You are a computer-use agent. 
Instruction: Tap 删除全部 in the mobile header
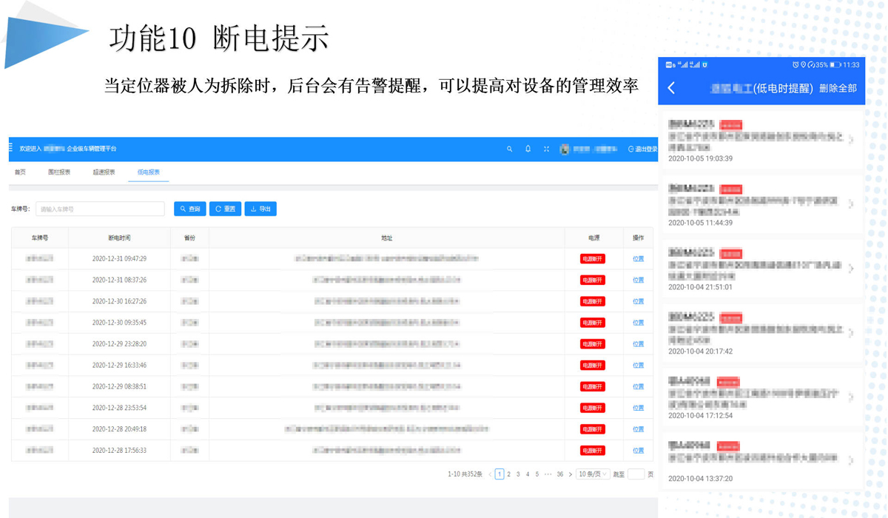838,88
